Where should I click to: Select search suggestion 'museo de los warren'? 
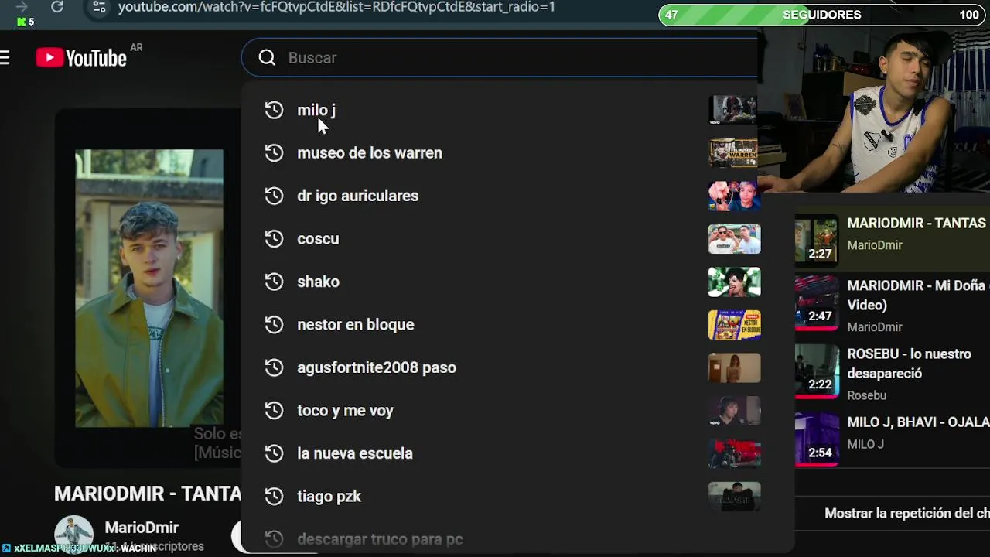[370, 153]
